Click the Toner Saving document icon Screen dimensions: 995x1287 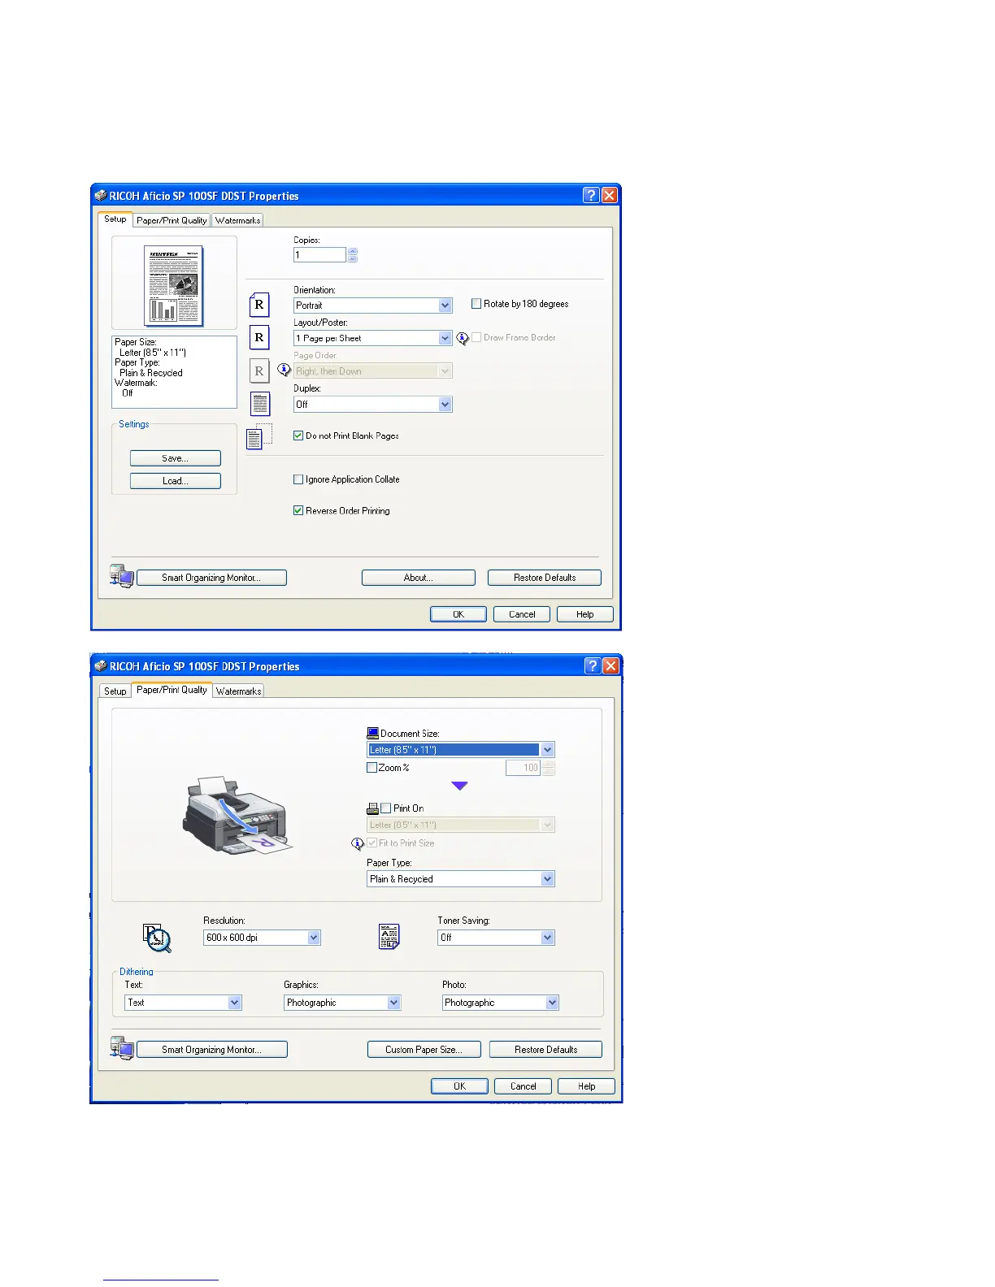pos(389,936)
